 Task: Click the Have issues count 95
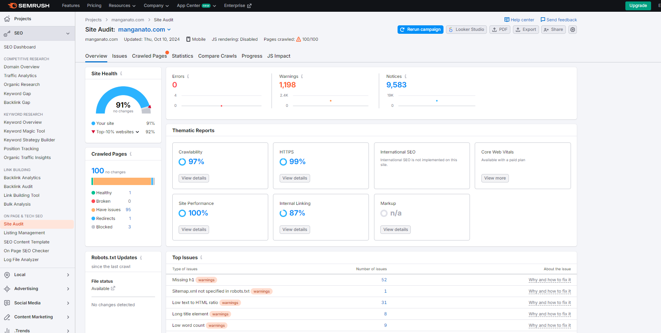point(128,210)
